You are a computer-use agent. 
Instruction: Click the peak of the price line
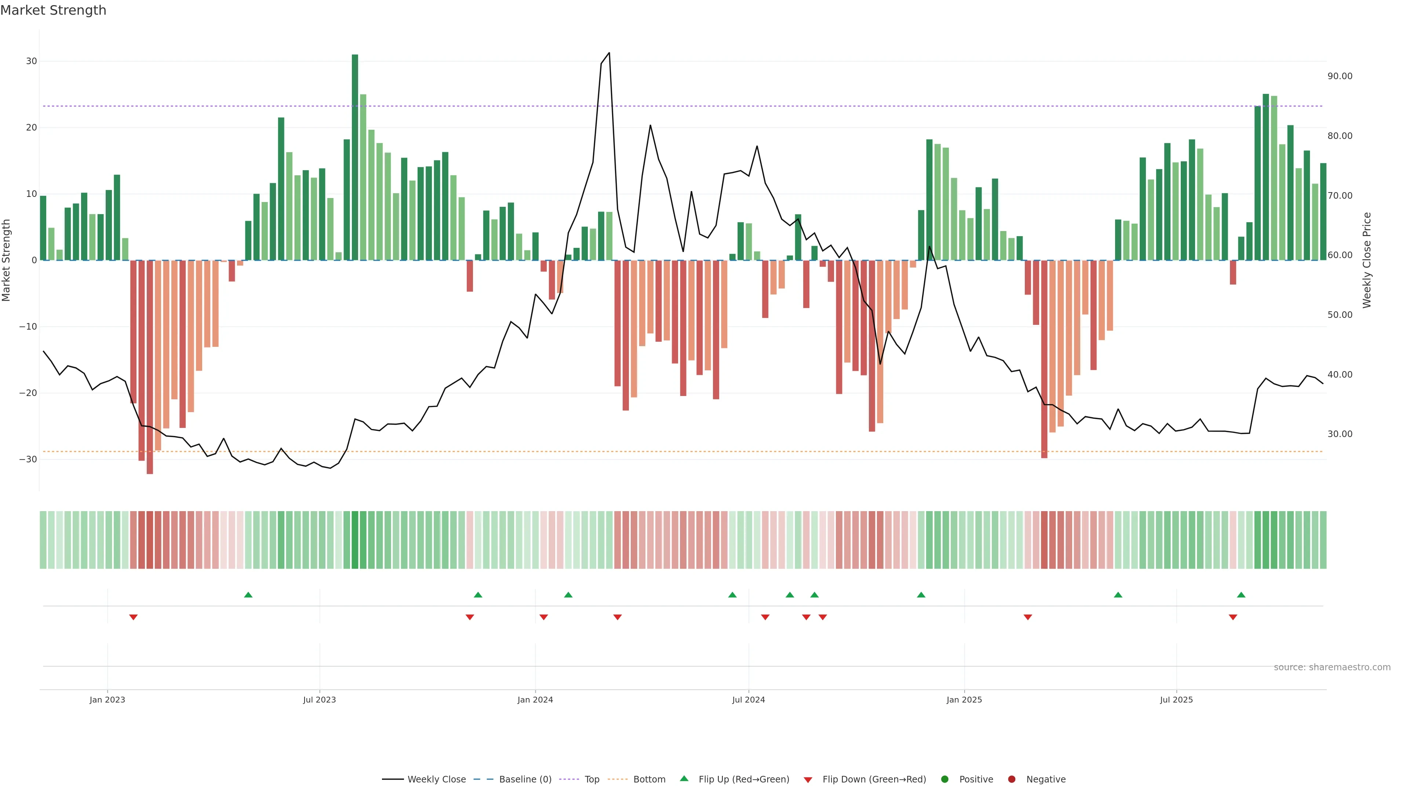(609, 53)
